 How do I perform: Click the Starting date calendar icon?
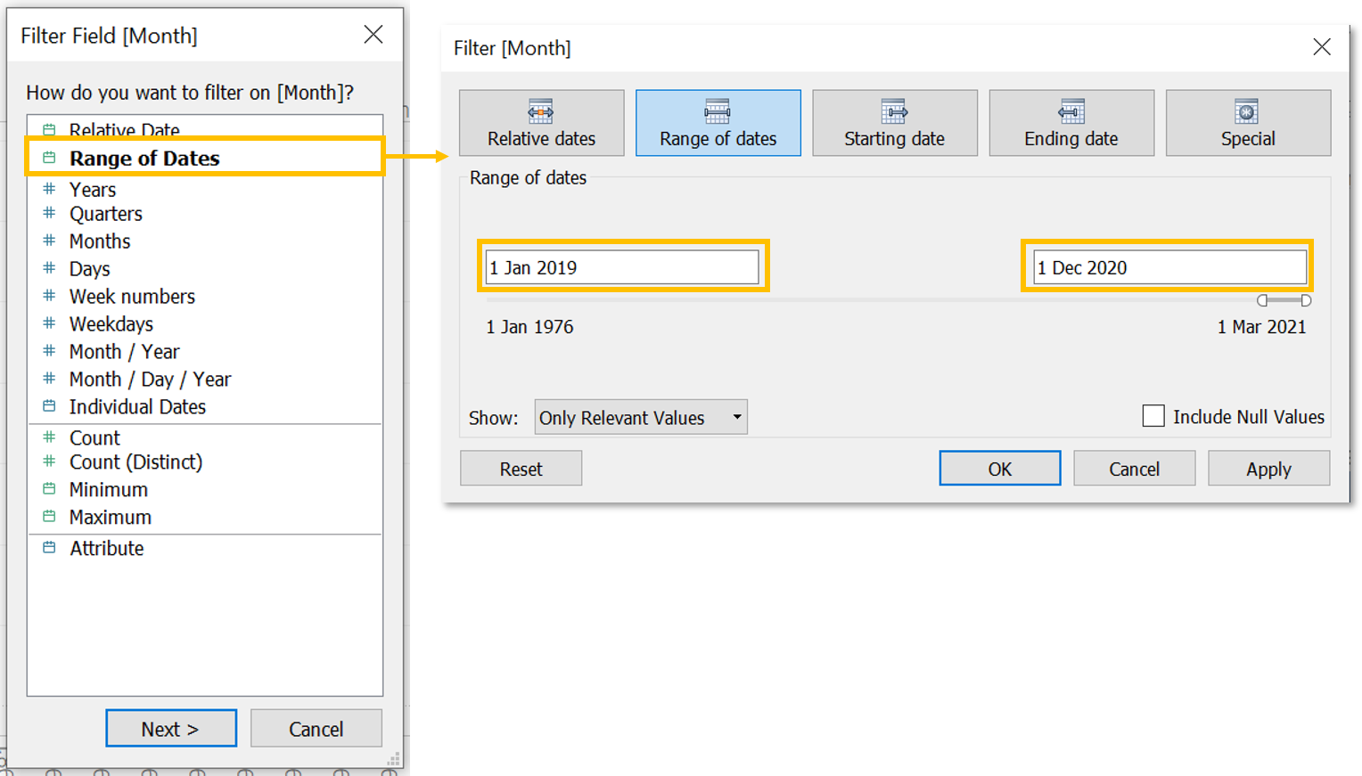894,111
